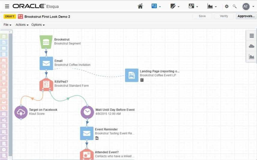The width and height of the screenshot is (257, 160).
Task: Select blue Form element in palette
Action: click(x=4, y=54)
